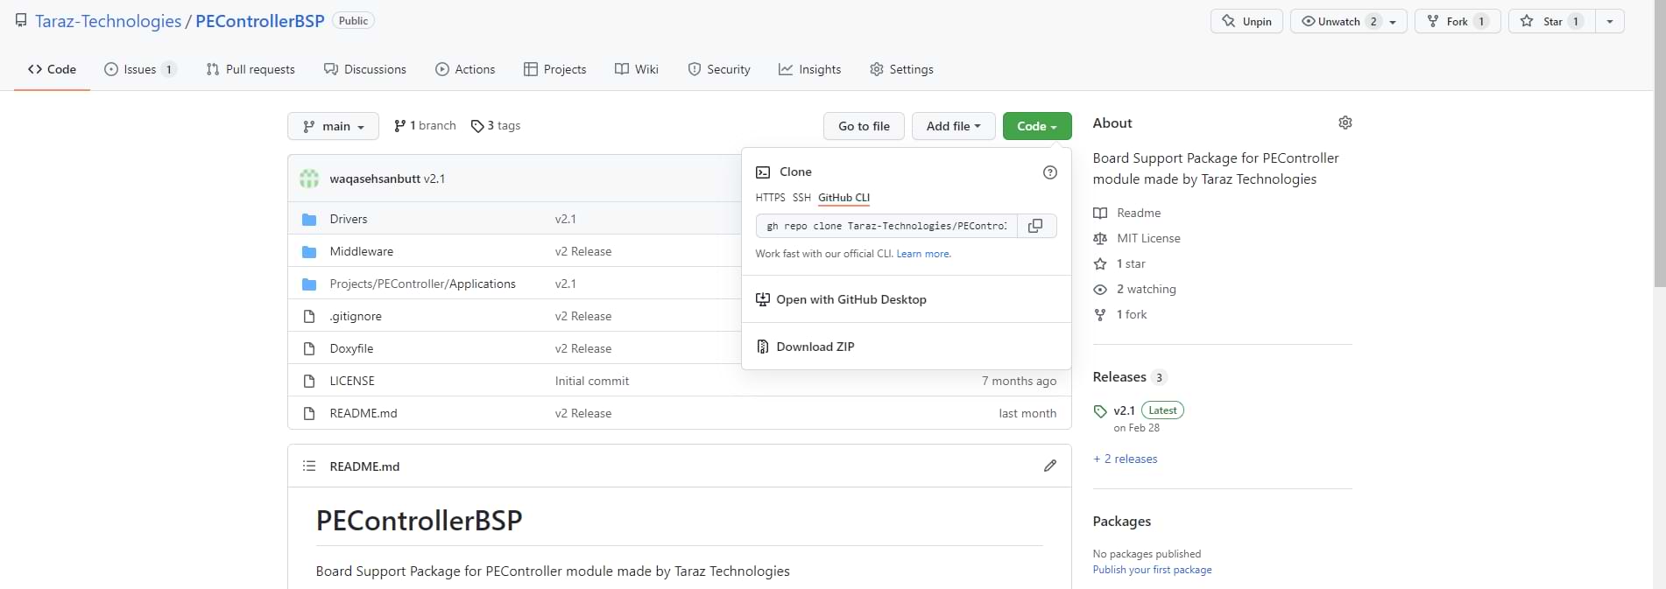Click the fork icon beside 1 fork
This screenshot has width=1666, height=589.
click(1100, 314)
